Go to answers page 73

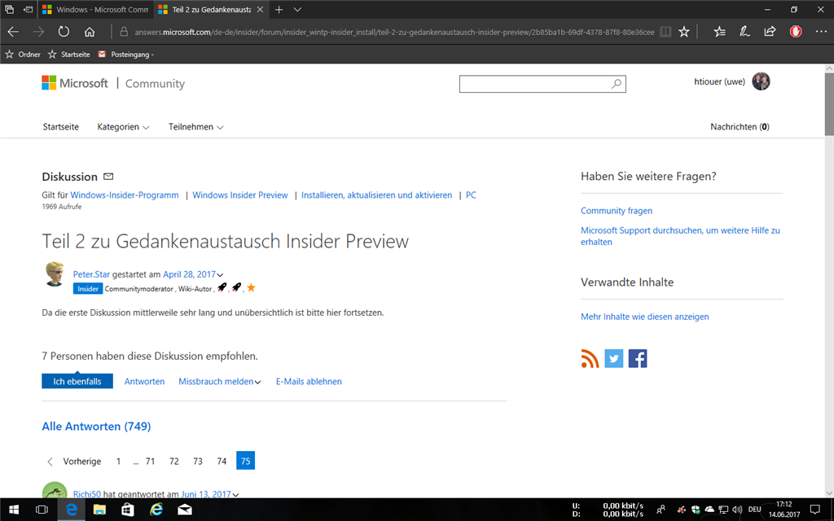point(198,461)
